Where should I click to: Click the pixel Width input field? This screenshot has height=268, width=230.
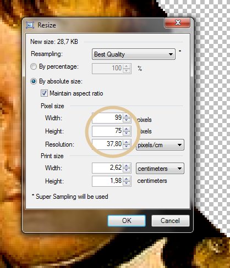[x=107, y=118]
